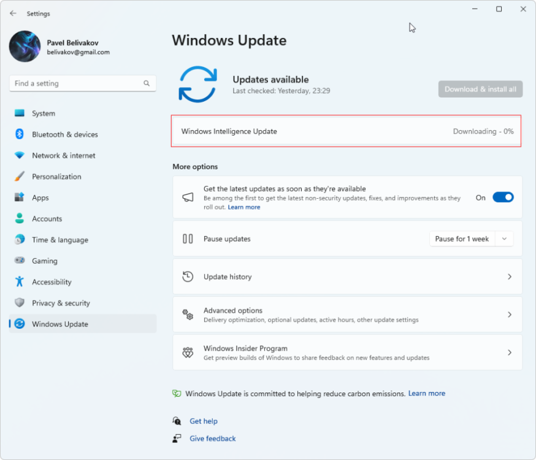The width and height of the screenshot is (536, 460).
Task: Select Windows Update in the sidebar
Action: pos(83,324)
